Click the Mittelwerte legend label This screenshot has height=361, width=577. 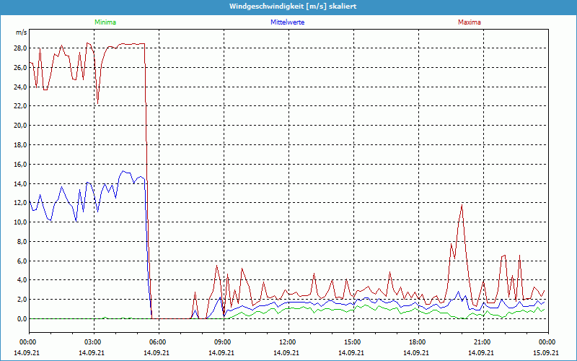(x=287, y=22)
